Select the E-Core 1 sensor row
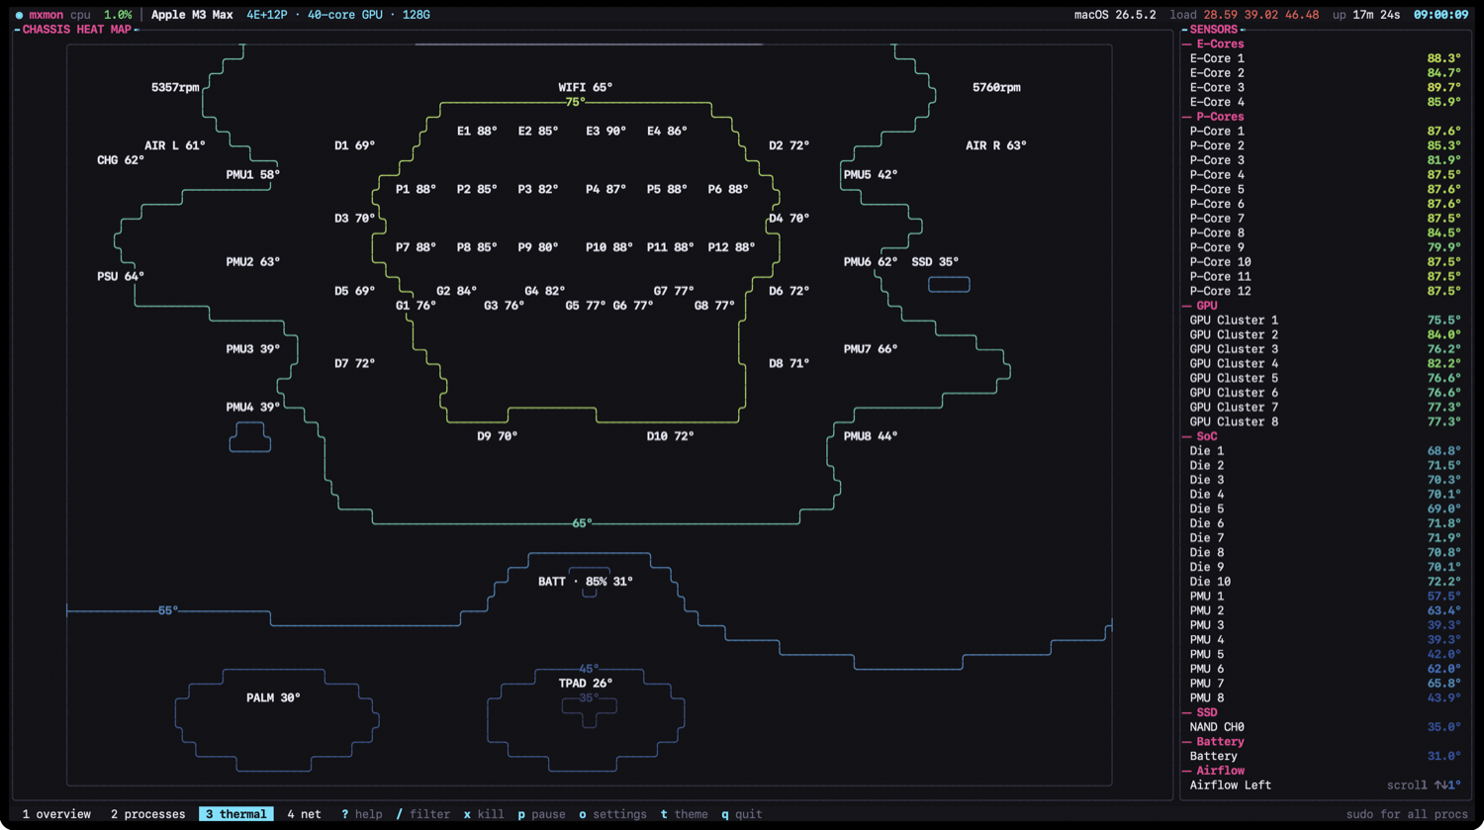The width and height of the screenshot is (1484, 830). click(1325, 58)
